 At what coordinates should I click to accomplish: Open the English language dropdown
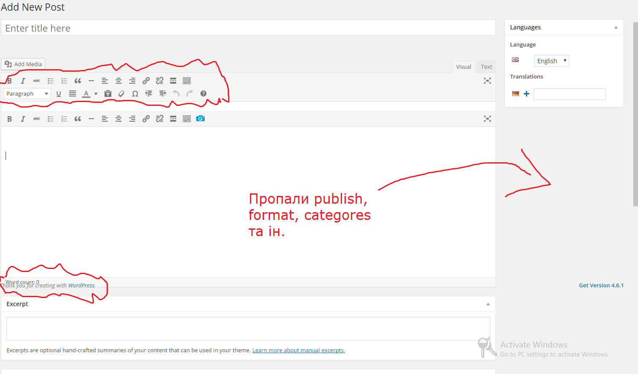click(x=551, y=61)
